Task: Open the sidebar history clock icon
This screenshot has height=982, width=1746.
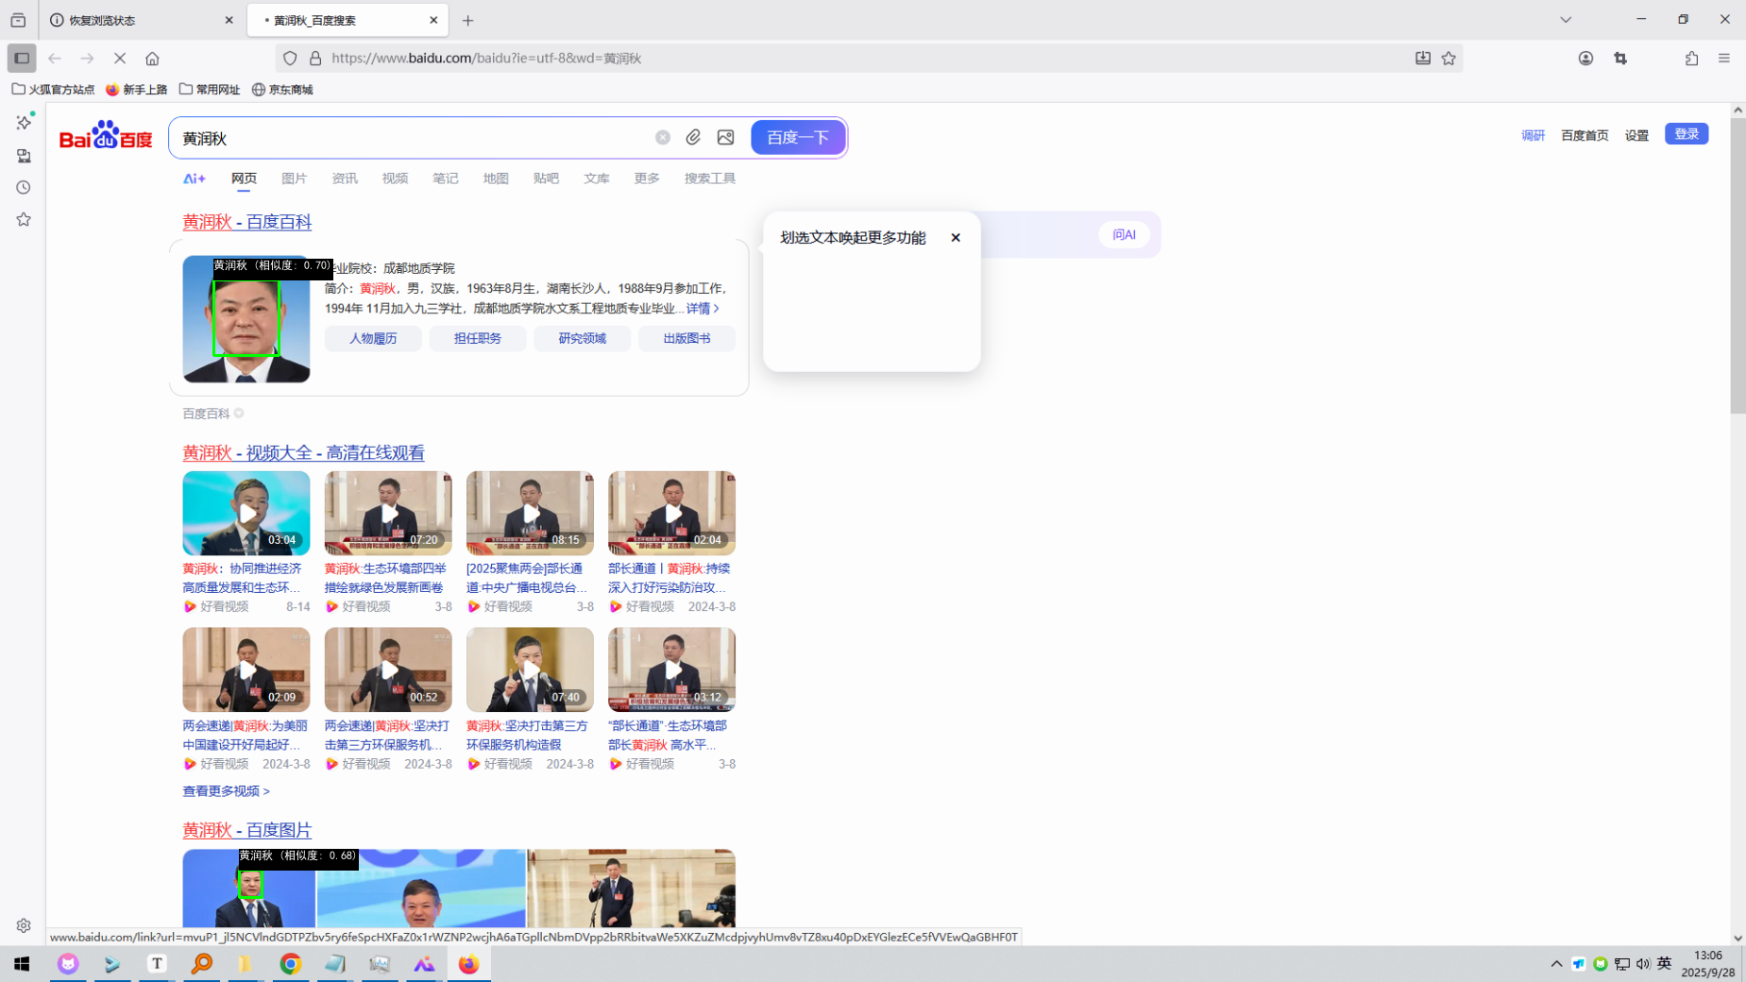Action: [24, 188]
